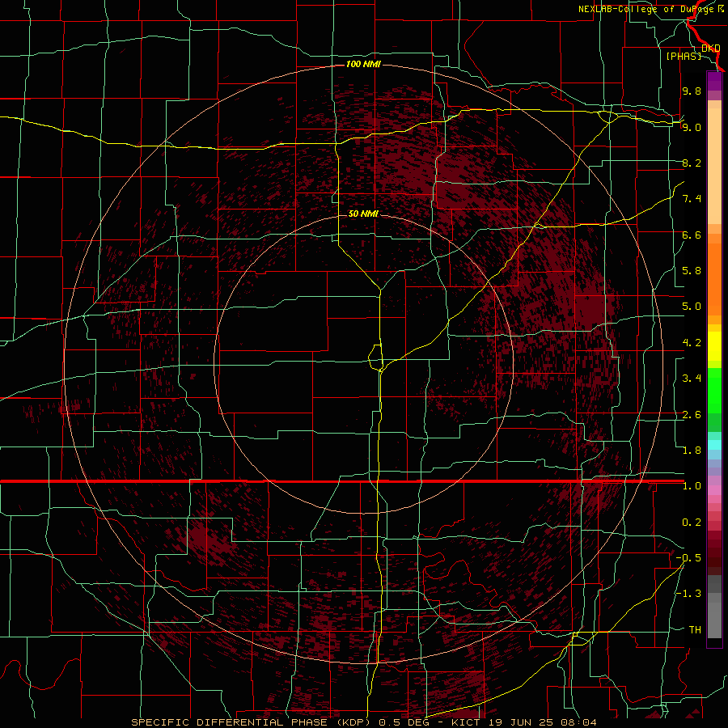Click the '19 JUN 25' date in the caption
Viewport: 728px width, 728px height.
click(x=519, y=722)
